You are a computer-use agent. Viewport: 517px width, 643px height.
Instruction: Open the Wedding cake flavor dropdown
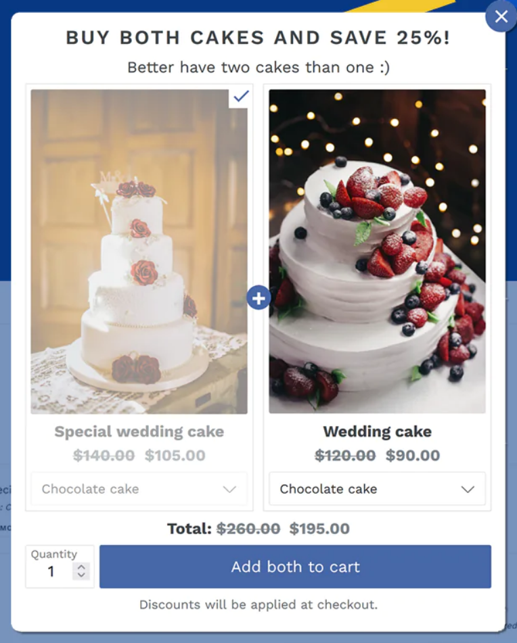point(377,489)
